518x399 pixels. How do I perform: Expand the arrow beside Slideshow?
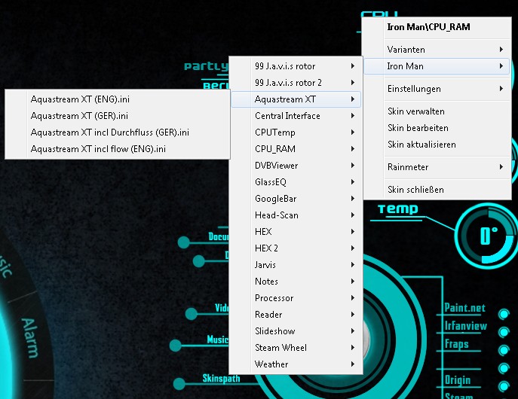tap(353, 331)
